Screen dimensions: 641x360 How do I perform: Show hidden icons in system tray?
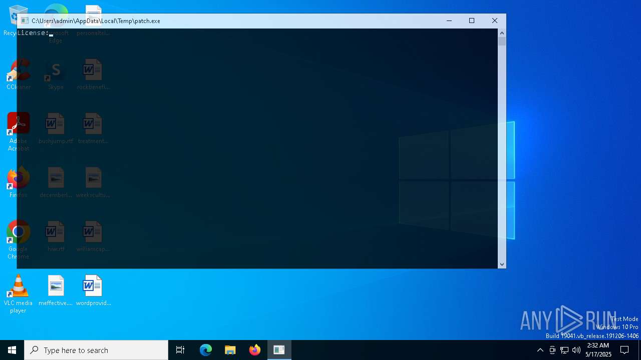(x=540, y=350)
